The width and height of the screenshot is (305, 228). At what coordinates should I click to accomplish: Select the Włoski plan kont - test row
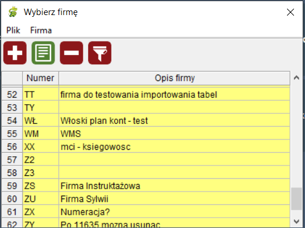(146, 120)
